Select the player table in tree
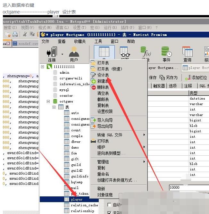This screenshot has width=209, height=214. click(x=77, y=199)
